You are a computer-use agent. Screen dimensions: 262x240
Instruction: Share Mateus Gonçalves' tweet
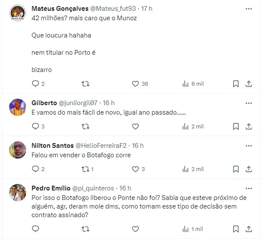pyautogui.click(x=249, y=84)
